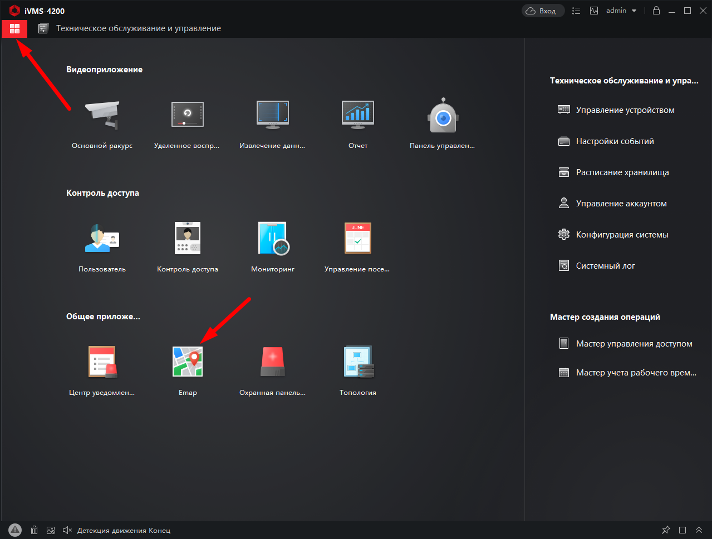The image size is (712, 539).
Task: Lock the application with padlock icon
Action: tap(656, 11)
